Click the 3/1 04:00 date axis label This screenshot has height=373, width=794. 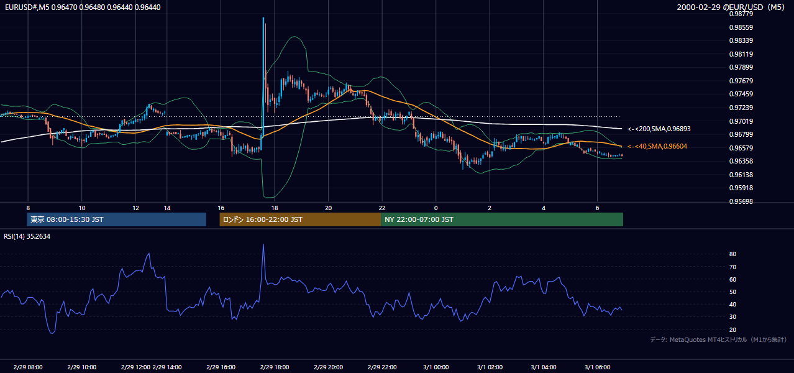(x=544, y=367)
